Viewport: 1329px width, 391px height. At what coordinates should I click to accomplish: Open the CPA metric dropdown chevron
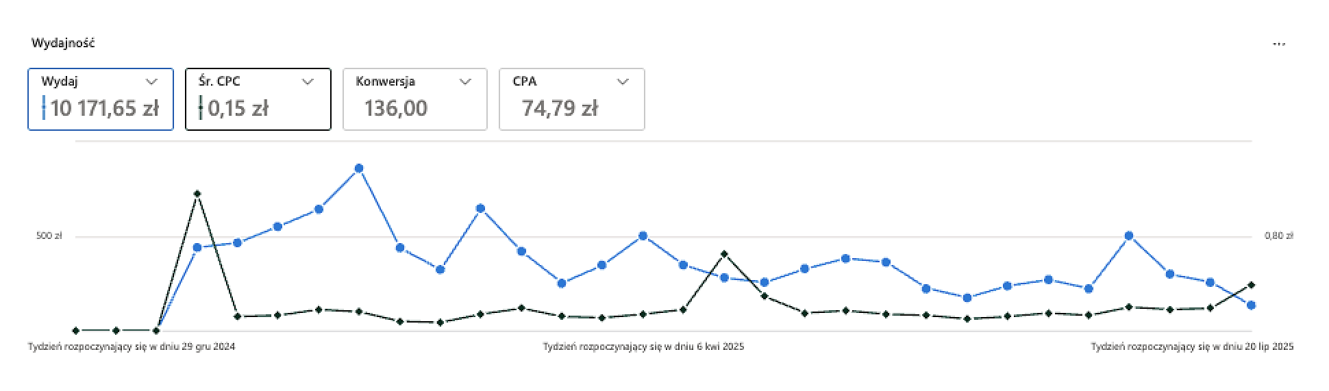click(x=623, y=81)
